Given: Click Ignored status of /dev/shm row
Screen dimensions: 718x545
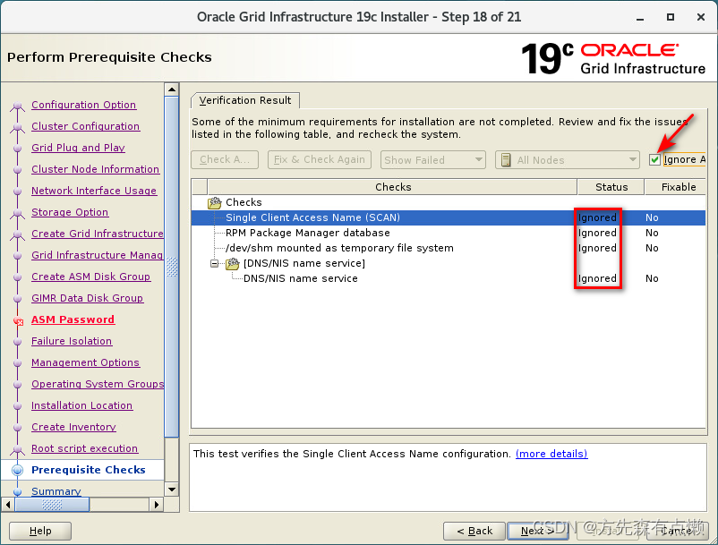Looking at the screenshot, I should [597, 248].
